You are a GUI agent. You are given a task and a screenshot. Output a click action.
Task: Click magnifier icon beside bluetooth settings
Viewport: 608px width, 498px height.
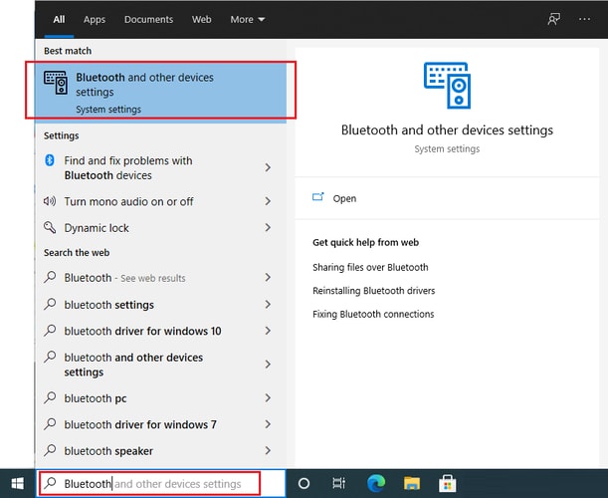[50, 304]
